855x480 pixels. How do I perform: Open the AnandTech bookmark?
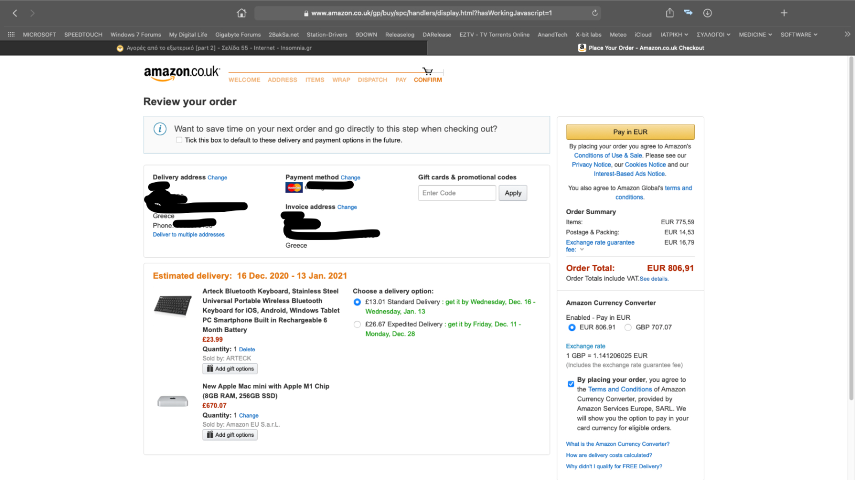click(x=553, y=34)
